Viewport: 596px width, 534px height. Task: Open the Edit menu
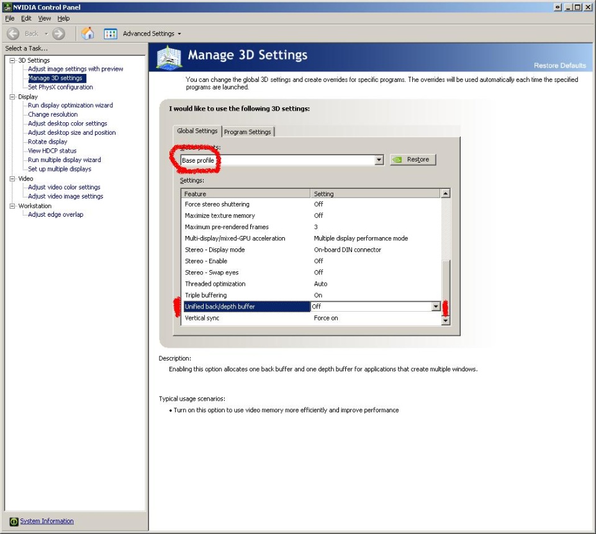[26, 18]
